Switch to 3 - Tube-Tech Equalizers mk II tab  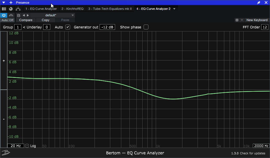(x=110, y=9)
